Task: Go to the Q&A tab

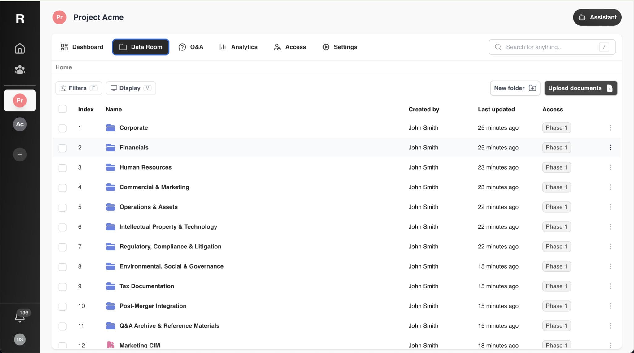Action: (191, 47)
